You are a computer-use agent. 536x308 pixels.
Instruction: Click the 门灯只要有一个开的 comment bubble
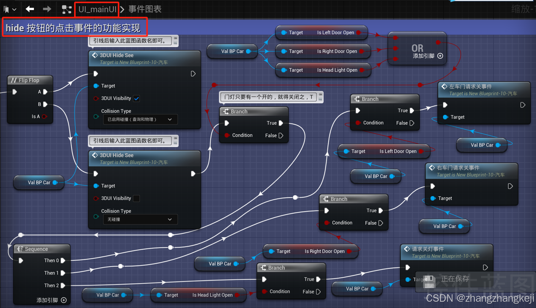[269, 97]
